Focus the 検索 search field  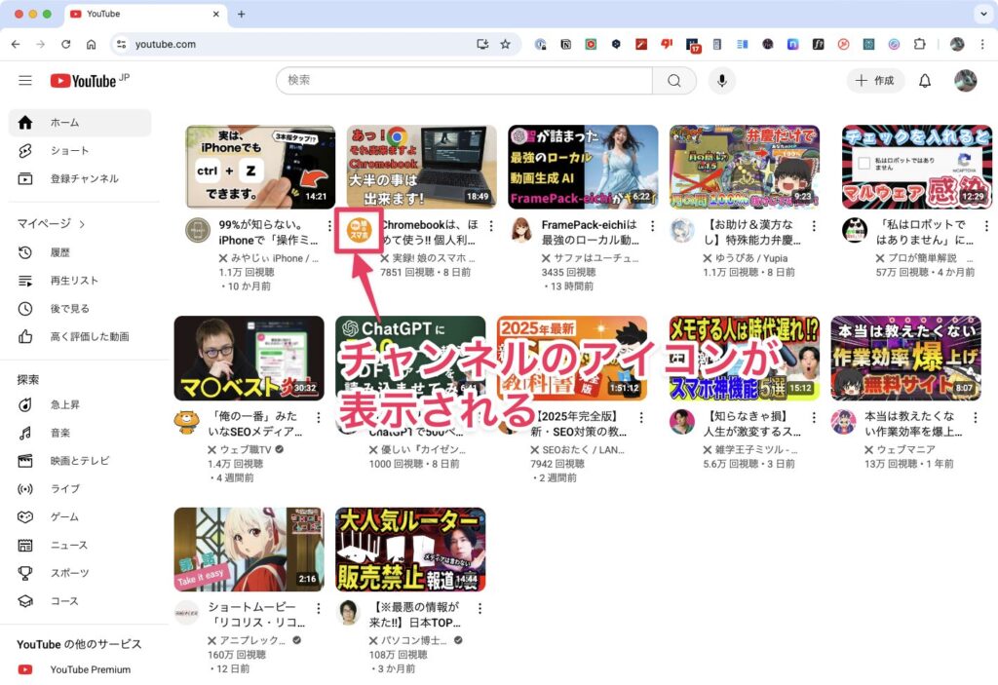tap(465, 80)
